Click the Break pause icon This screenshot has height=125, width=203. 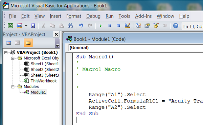110,26
